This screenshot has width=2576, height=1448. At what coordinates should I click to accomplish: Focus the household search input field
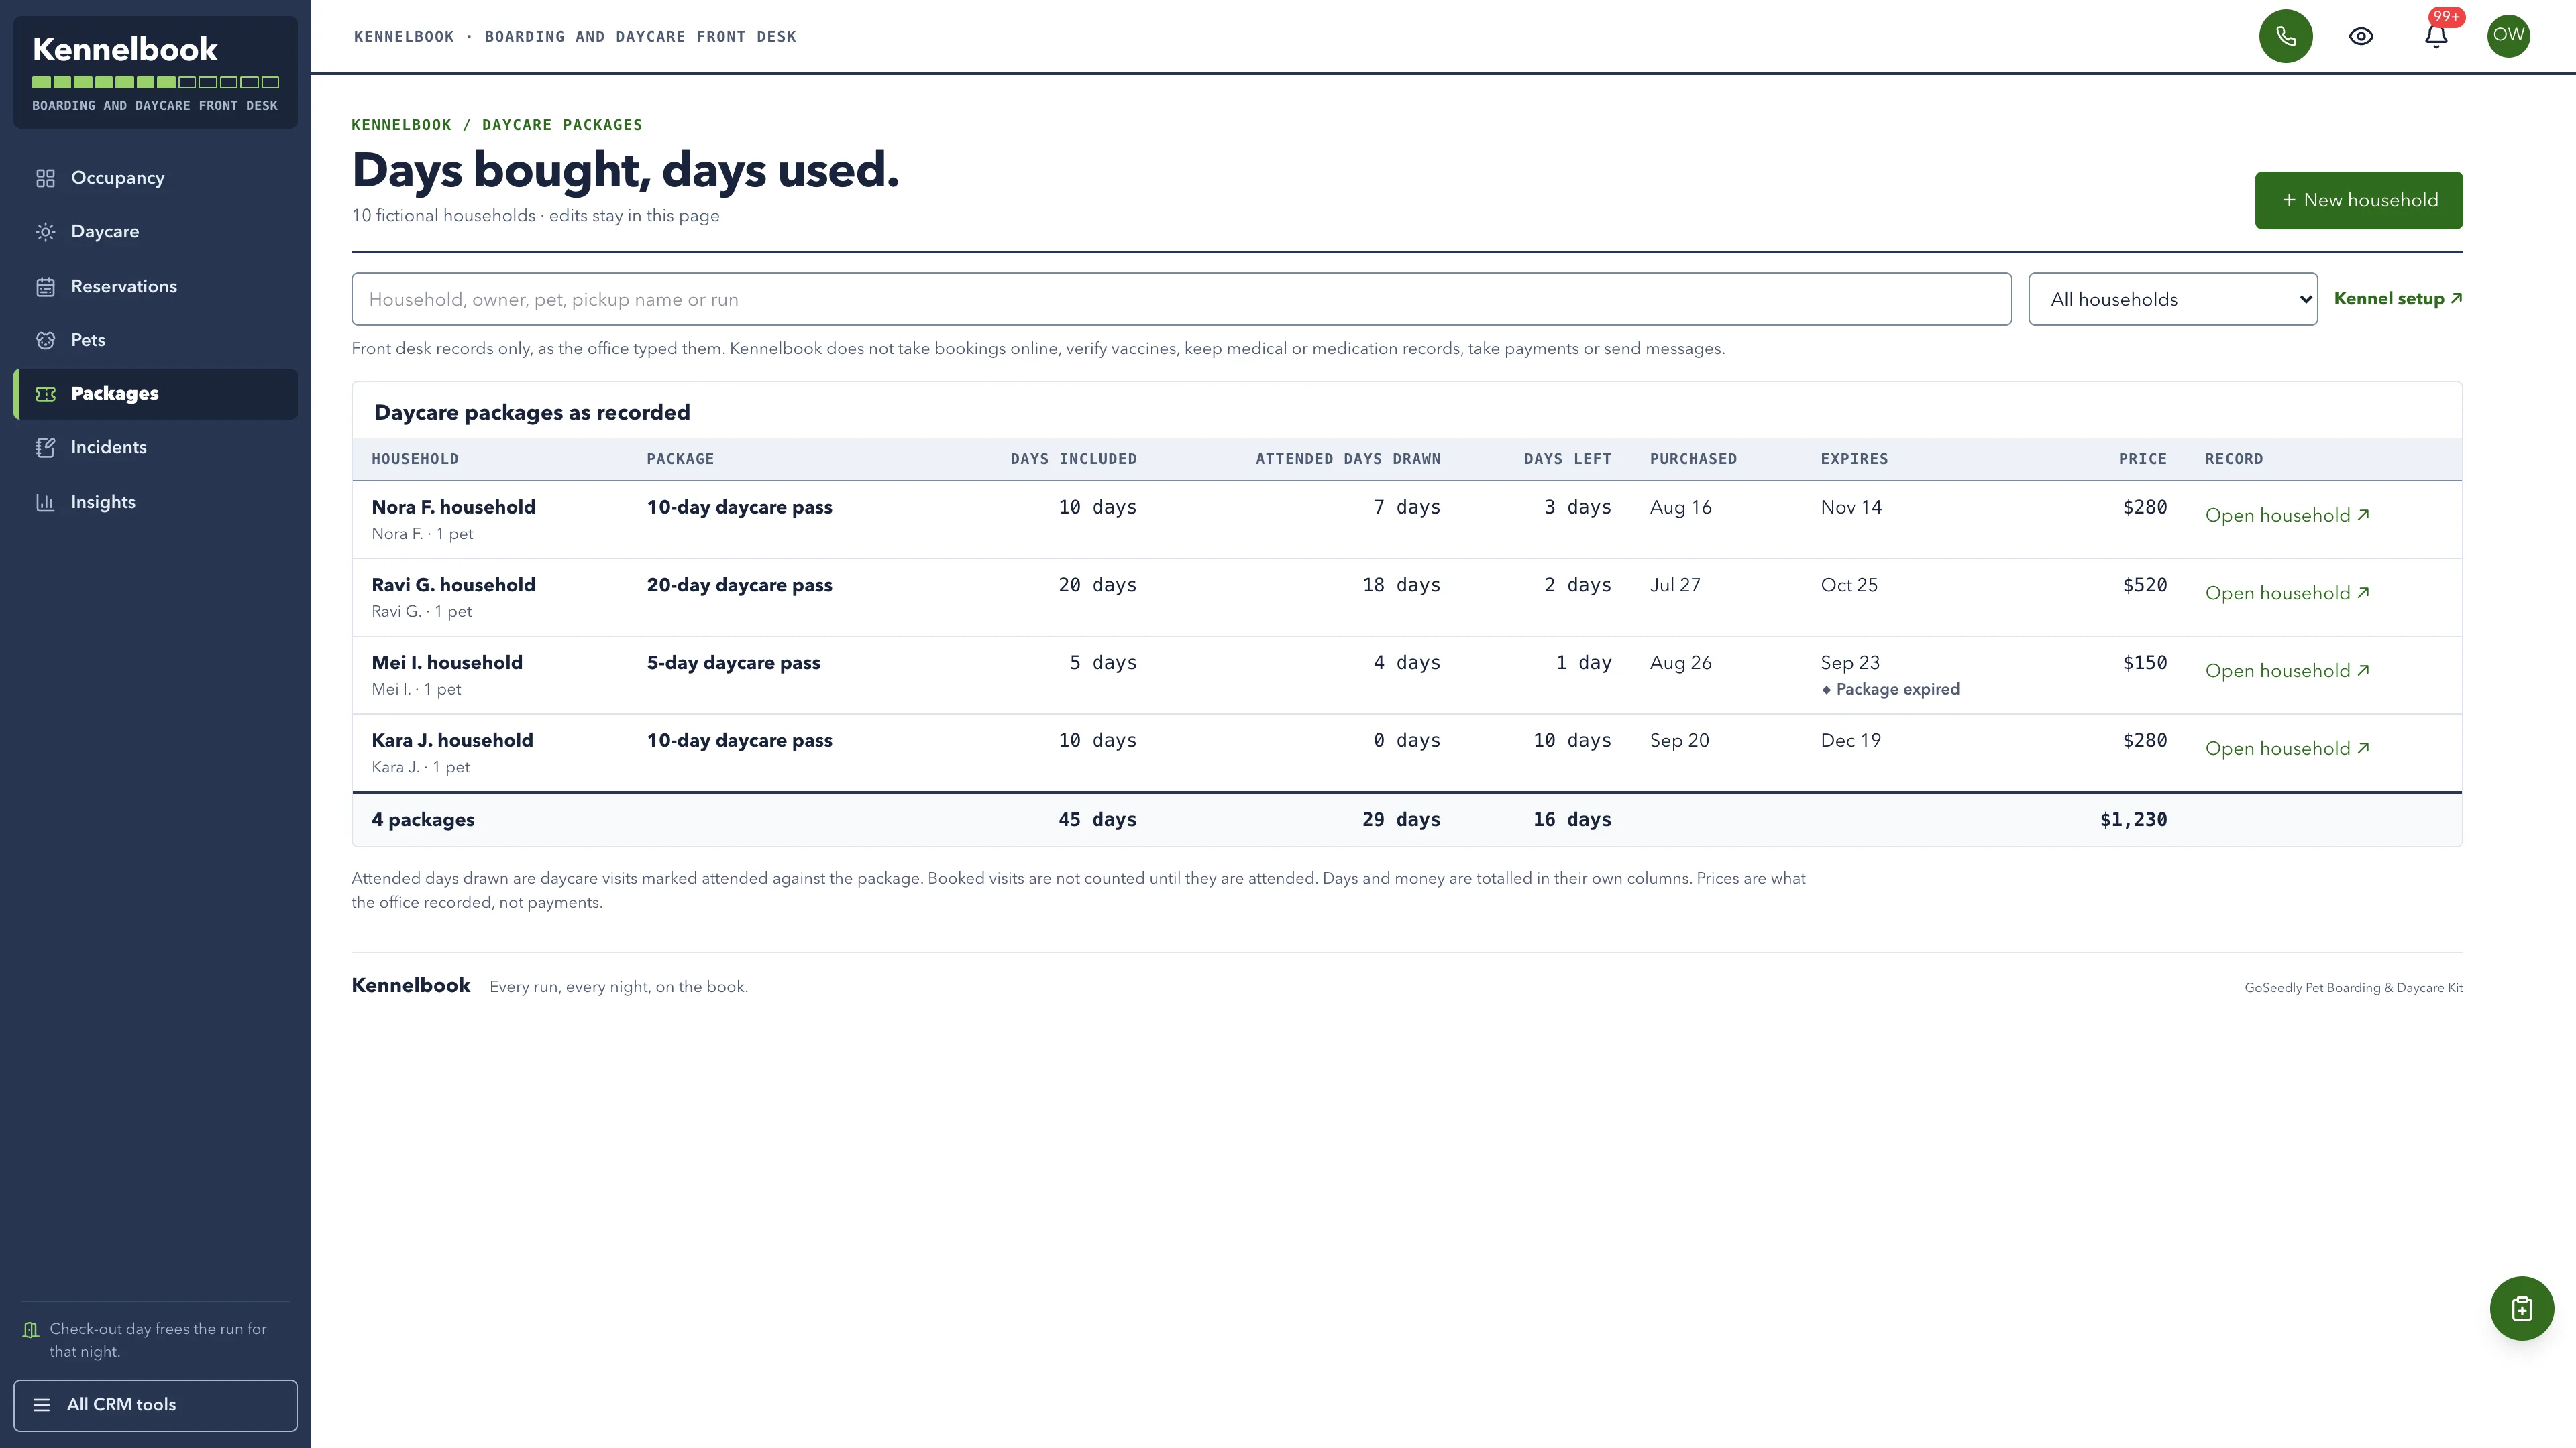pos(1181,299)
